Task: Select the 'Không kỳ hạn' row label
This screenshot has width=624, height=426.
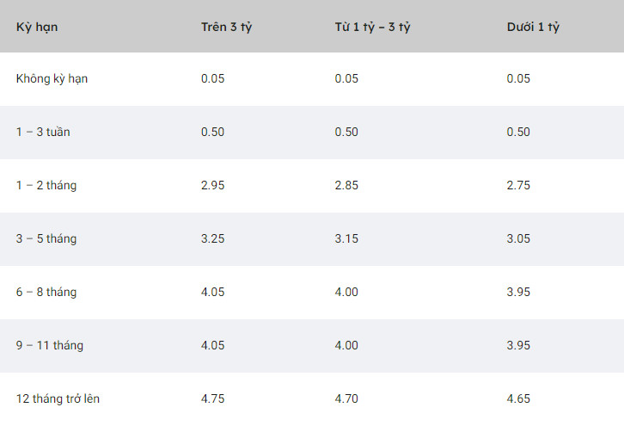Action: [x=52, y=79]
